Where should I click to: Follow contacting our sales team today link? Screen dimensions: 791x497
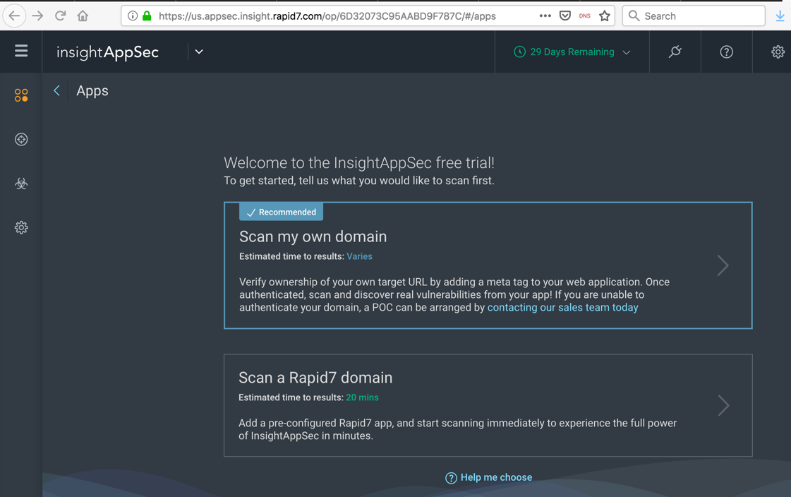point(562,307)
